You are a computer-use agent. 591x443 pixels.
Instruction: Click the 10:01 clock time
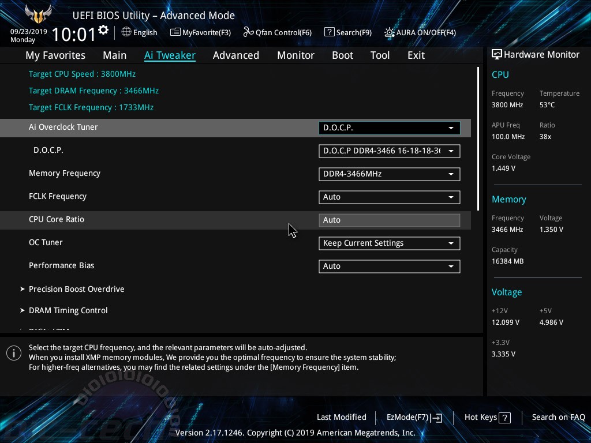[74, 34]
